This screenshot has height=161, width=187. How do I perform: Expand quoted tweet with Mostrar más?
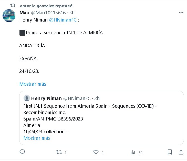coord(37,138)
